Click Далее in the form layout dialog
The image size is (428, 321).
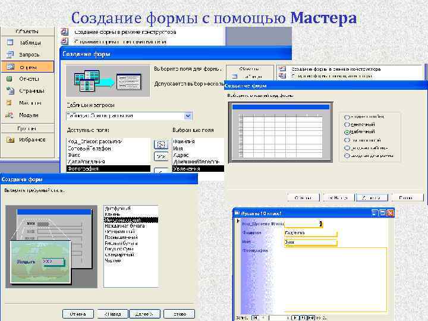(x=372, y=197)
